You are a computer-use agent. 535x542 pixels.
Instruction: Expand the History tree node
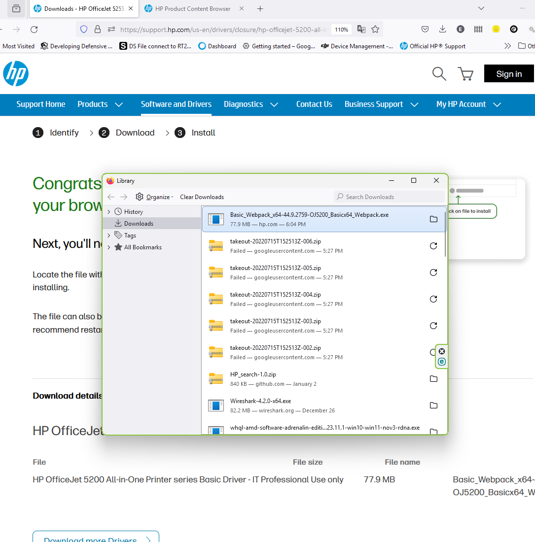click(x=109, y=212)
